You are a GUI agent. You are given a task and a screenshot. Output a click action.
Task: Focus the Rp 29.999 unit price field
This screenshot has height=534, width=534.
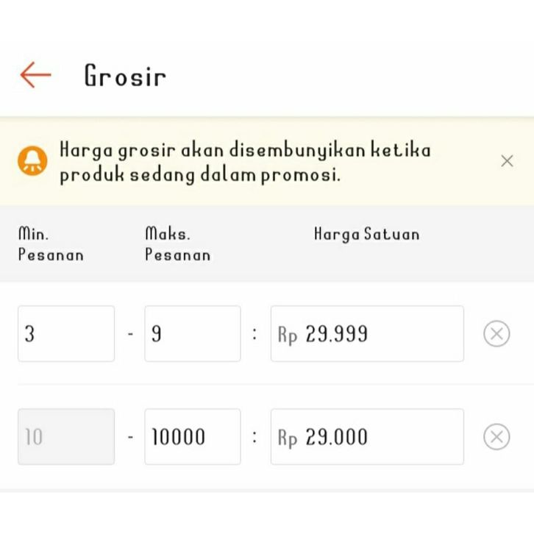pyautogui.click(x=367, y=334)
